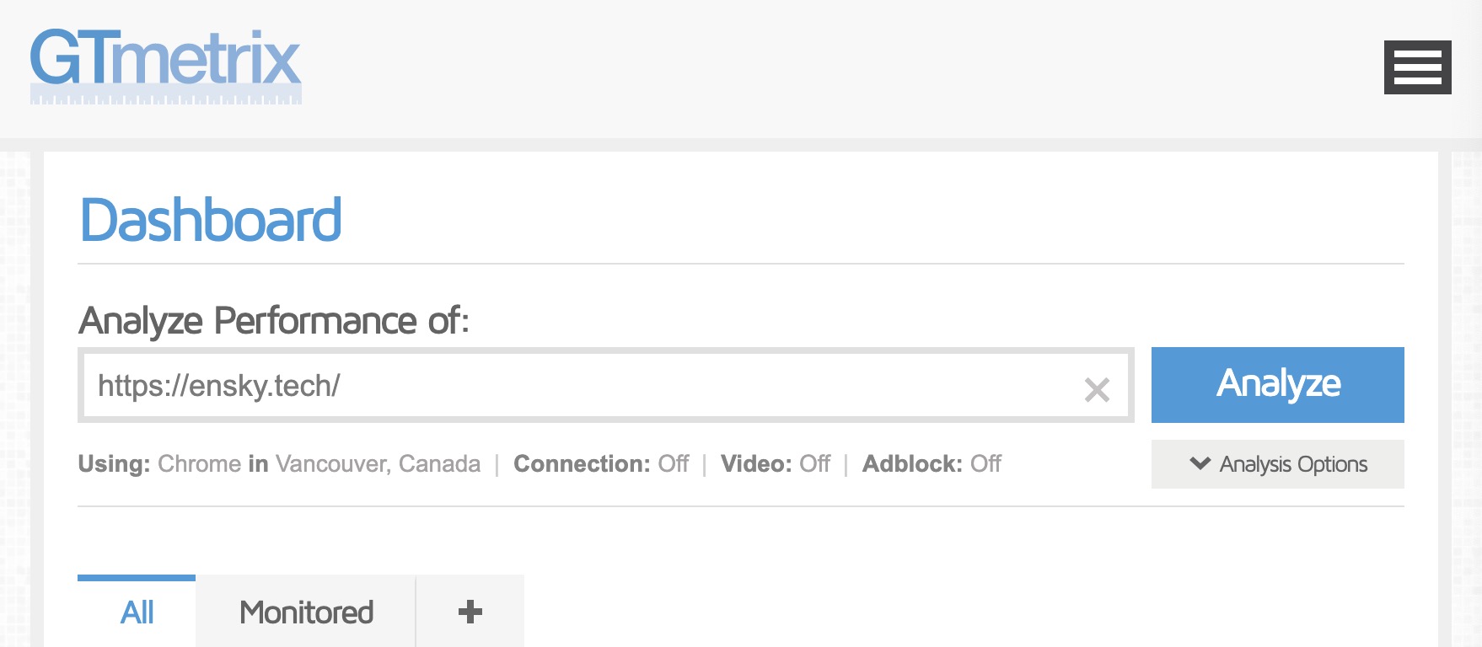Toggle the Video: Off setting
This screenshot has width=1482, height=647.
tap(776, 464)
